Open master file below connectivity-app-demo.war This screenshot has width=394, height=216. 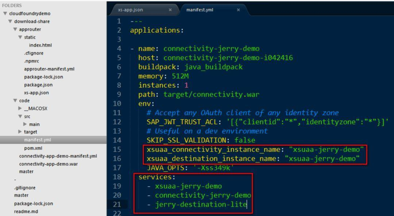pos(26,172)
